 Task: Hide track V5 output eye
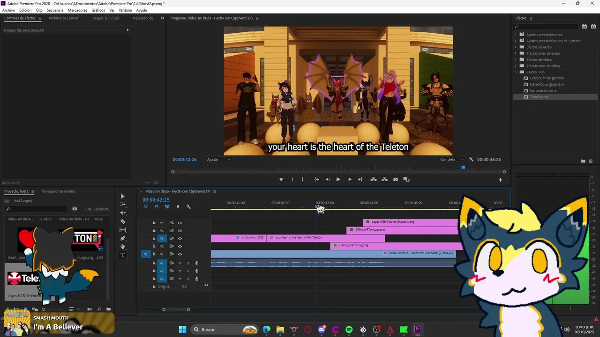pos(180,223)
